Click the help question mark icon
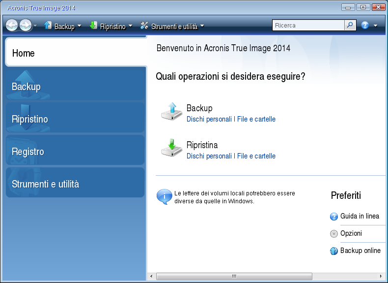This screenshot has width=388, height=283. point(365,25)
